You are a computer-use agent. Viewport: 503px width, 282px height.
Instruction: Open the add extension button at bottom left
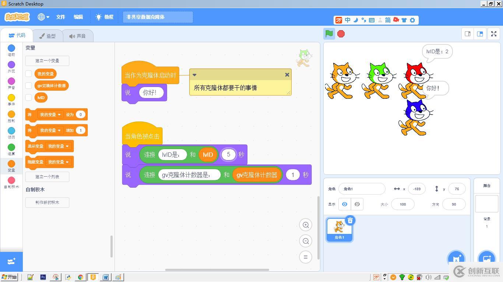[11, 261]
